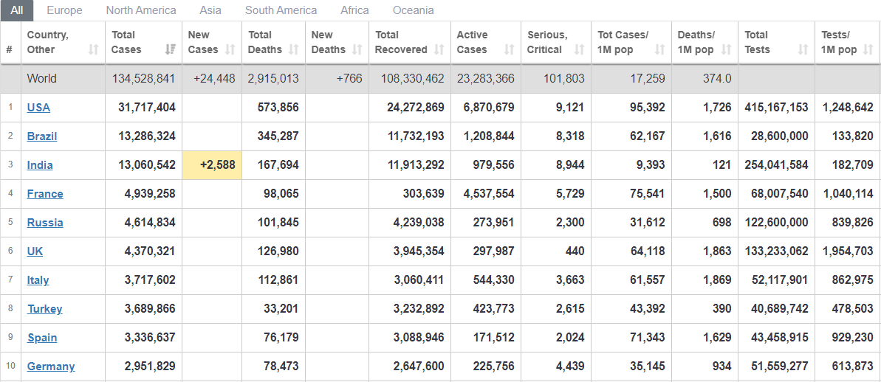Sort by Tests/1M pop column arrows
The image size is (881, 382).
868,49
